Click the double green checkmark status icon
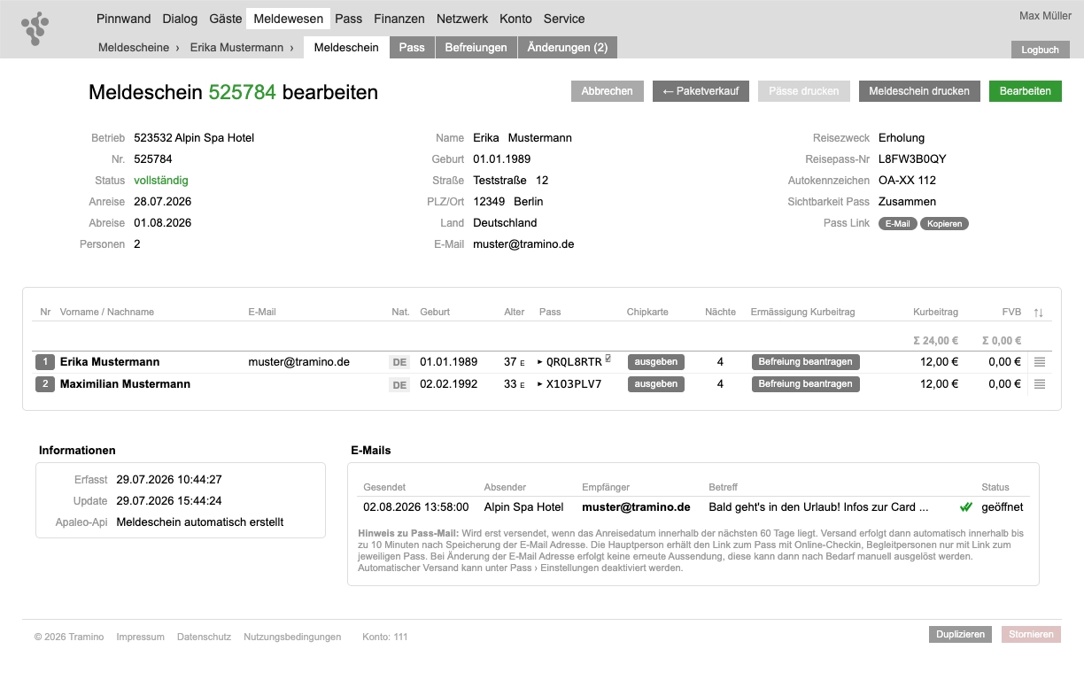Viewport: 1084px width, 680px height. click(x=966, y=507)
